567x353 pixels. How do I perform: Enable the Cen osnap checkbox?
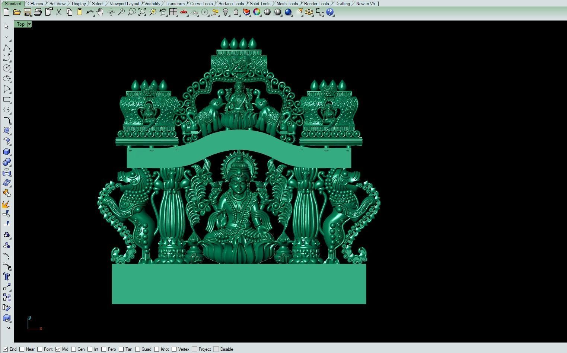[x=74, y=349]
